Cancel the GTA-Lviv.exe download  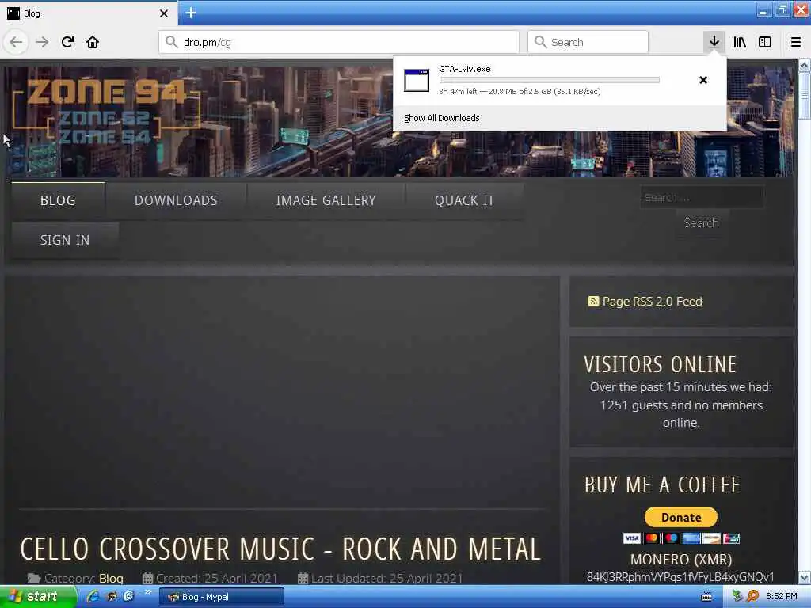point(703,80)
